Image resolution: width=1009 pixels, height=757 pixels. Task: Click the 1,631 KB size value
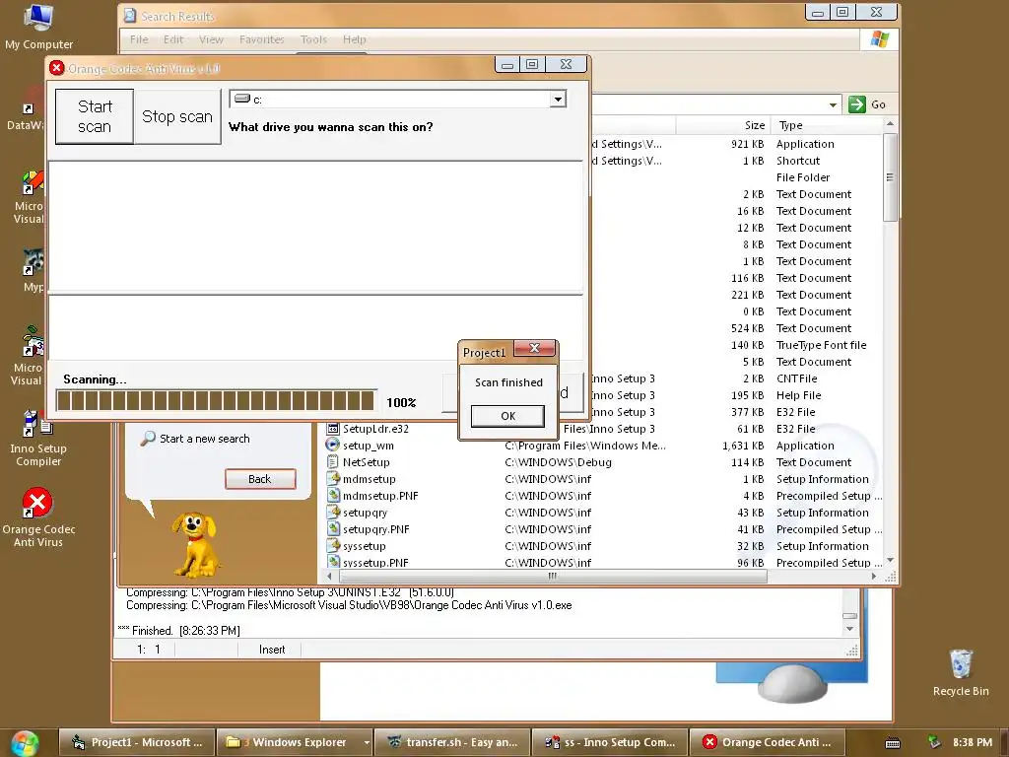coord(743,446)
